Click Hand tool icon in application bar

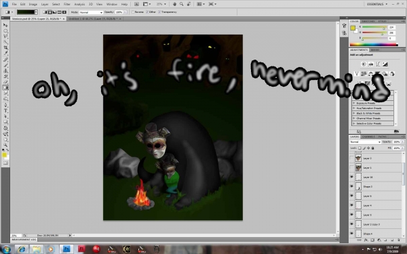point(175,4)
